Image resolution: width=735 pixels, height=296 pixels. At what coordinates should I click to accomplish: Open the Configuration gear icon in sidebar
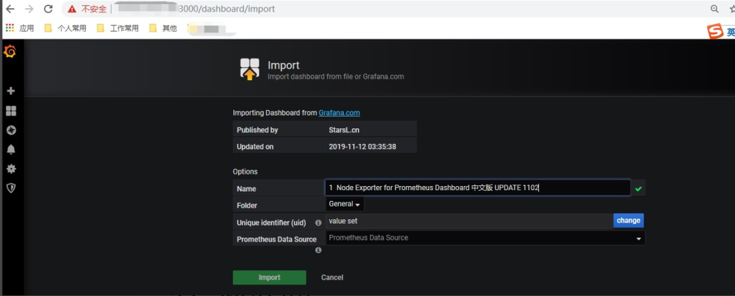tap(11, 169)
